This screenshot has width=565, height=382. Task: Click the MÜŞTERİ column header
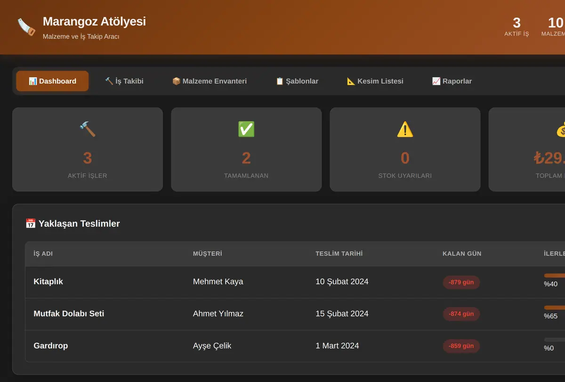point(208,253)
